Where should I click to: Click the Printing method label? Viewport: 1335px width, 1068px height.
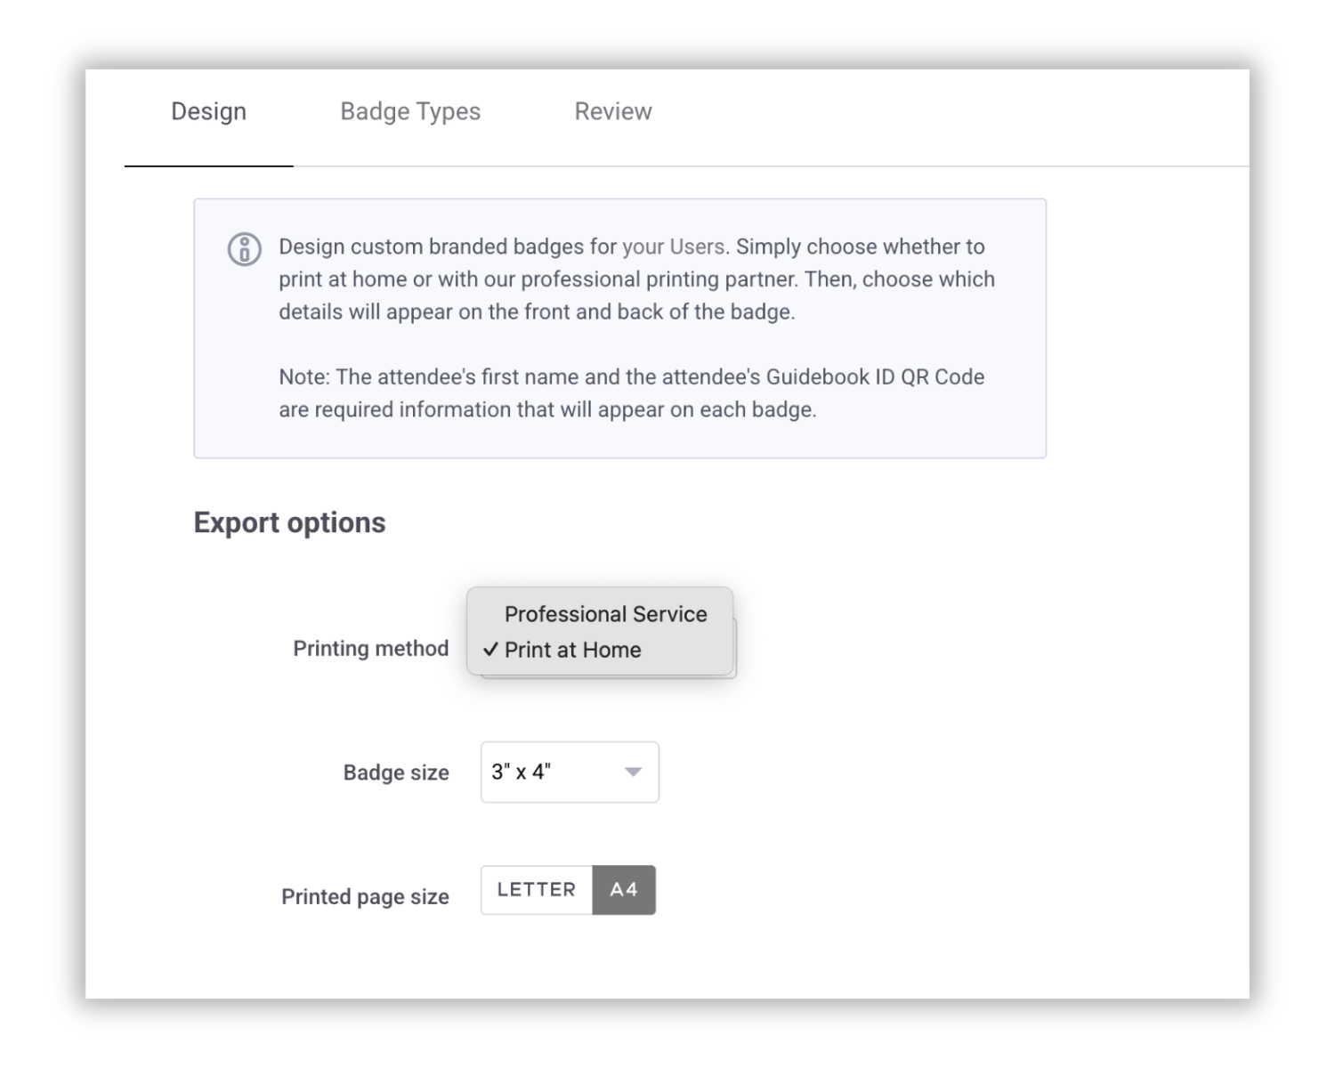tap(370, 649)
